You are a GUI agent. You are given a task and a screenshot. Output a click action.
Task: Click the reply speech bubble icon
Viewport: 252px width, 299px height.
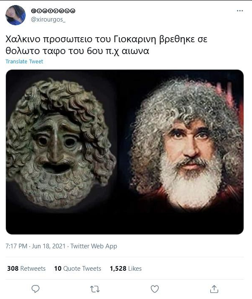pyautogui.click(x=35, y=289)
